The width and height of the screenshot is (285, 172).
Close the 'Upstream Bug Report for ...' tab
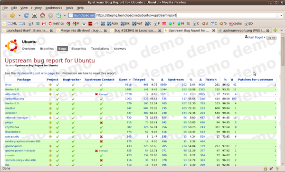coord(214,30)
